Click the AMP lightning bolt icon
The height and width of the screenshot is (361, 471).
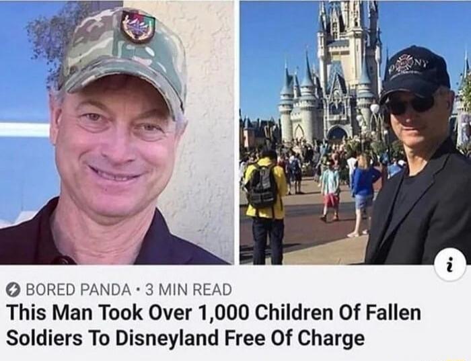tap(13, 290)
